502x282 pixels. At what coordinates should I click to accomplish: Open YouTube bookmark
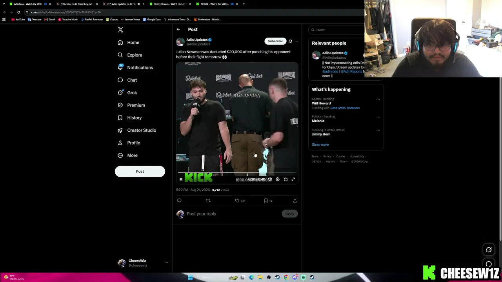18,20
